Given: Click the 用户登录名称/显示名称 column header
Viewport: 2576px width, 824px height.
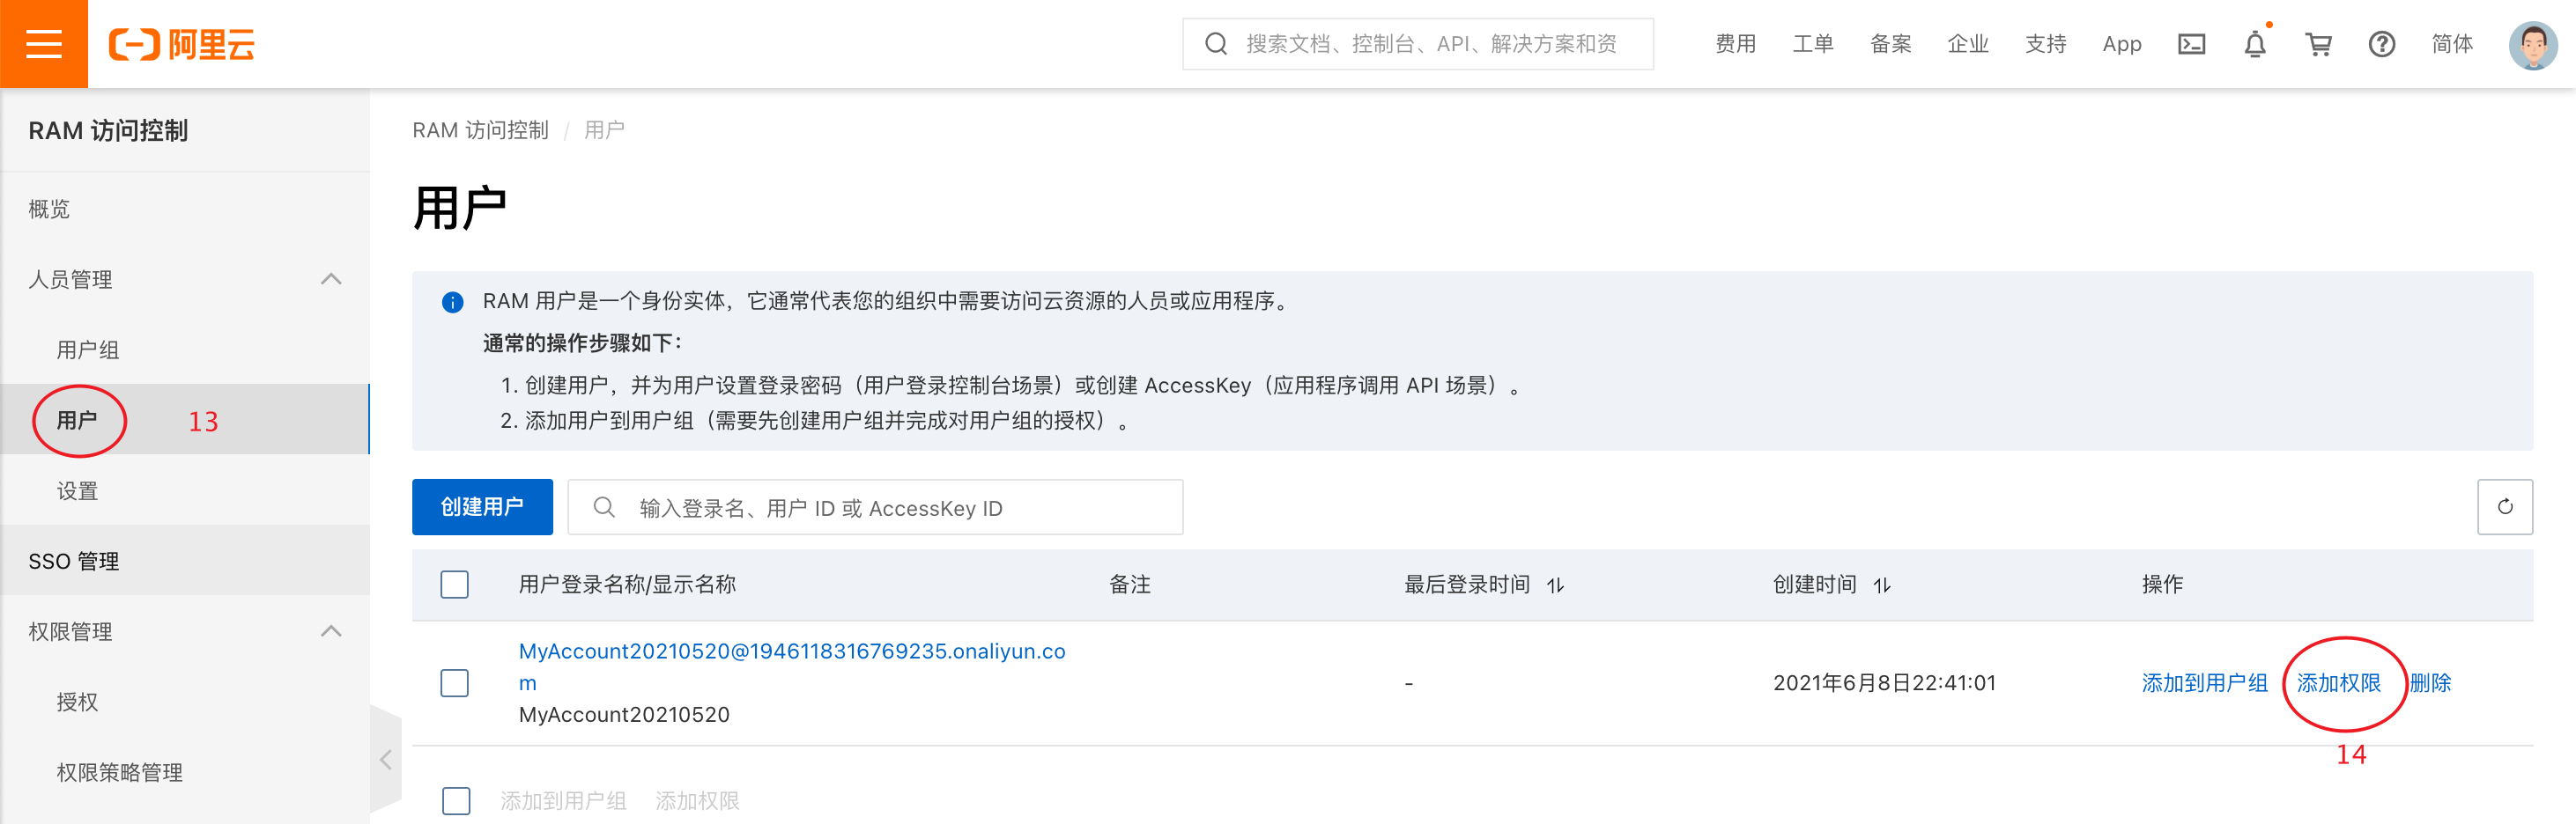Looking at the screenshot, I should tap(627, 585).
